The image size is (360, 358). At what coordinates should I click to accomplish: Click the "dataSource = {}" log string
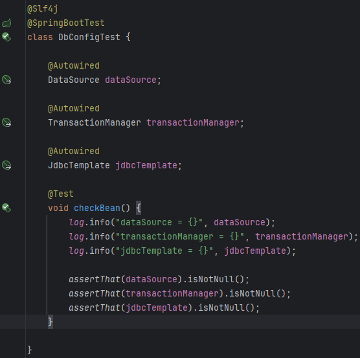click(x=159, y=222)
